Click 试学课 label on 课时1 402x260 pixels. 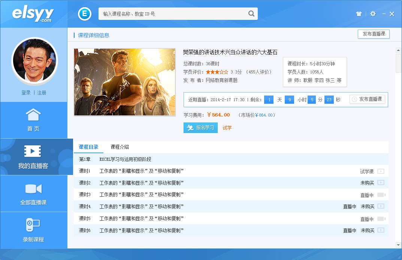(367, 172)
